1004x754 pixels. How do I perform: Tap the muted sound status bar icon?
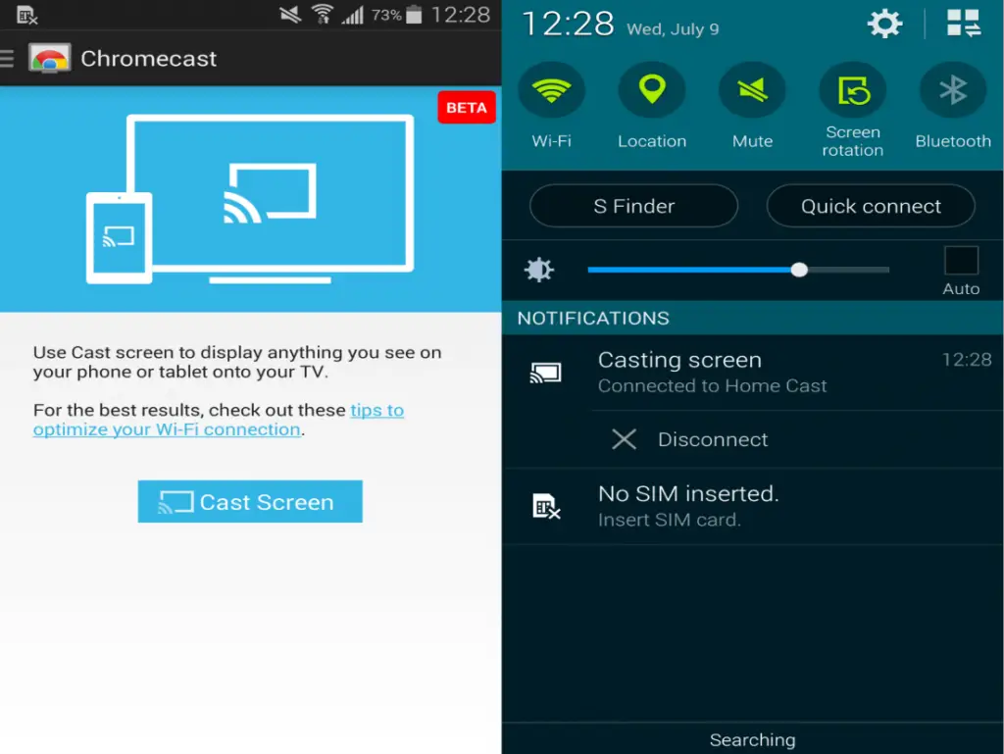click(x=290, y=14)
